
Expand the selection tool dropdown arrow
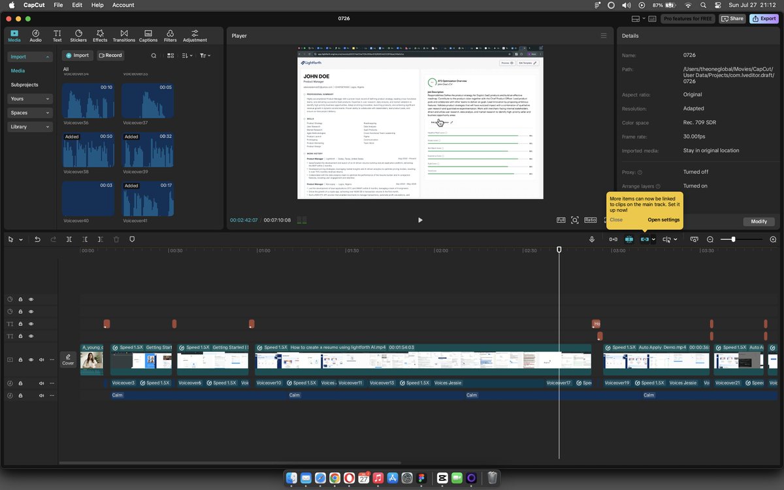[20, 240]
